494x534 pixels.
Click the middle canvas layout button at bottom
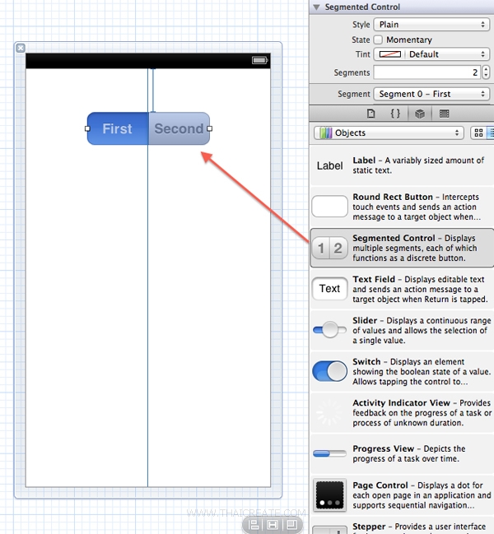[x=273, y=525]
